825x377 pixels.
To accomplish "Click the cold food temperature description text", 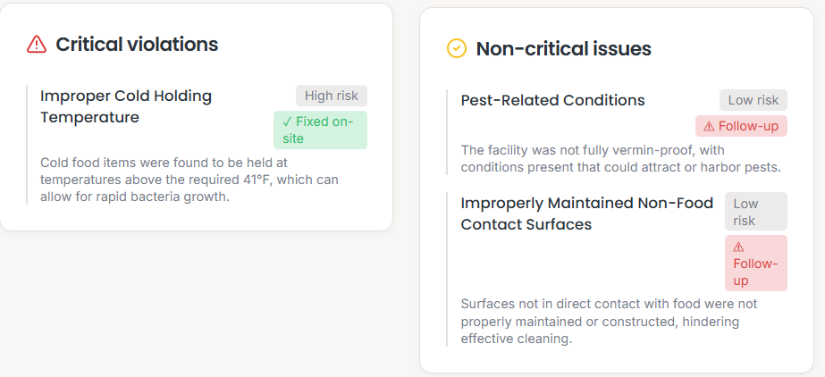I will click(x=189, y=180).
